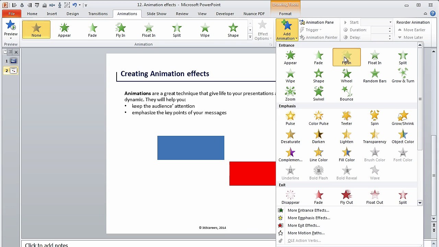Choose the Lighten emphasis effect
Screen dimensions: 439x247
click(346, 136)
